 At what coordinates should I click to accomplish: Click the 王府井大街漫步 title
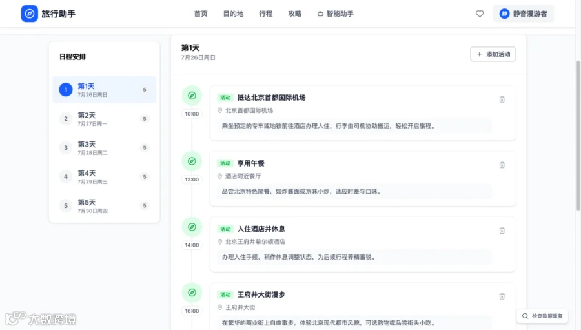[261, 294]
